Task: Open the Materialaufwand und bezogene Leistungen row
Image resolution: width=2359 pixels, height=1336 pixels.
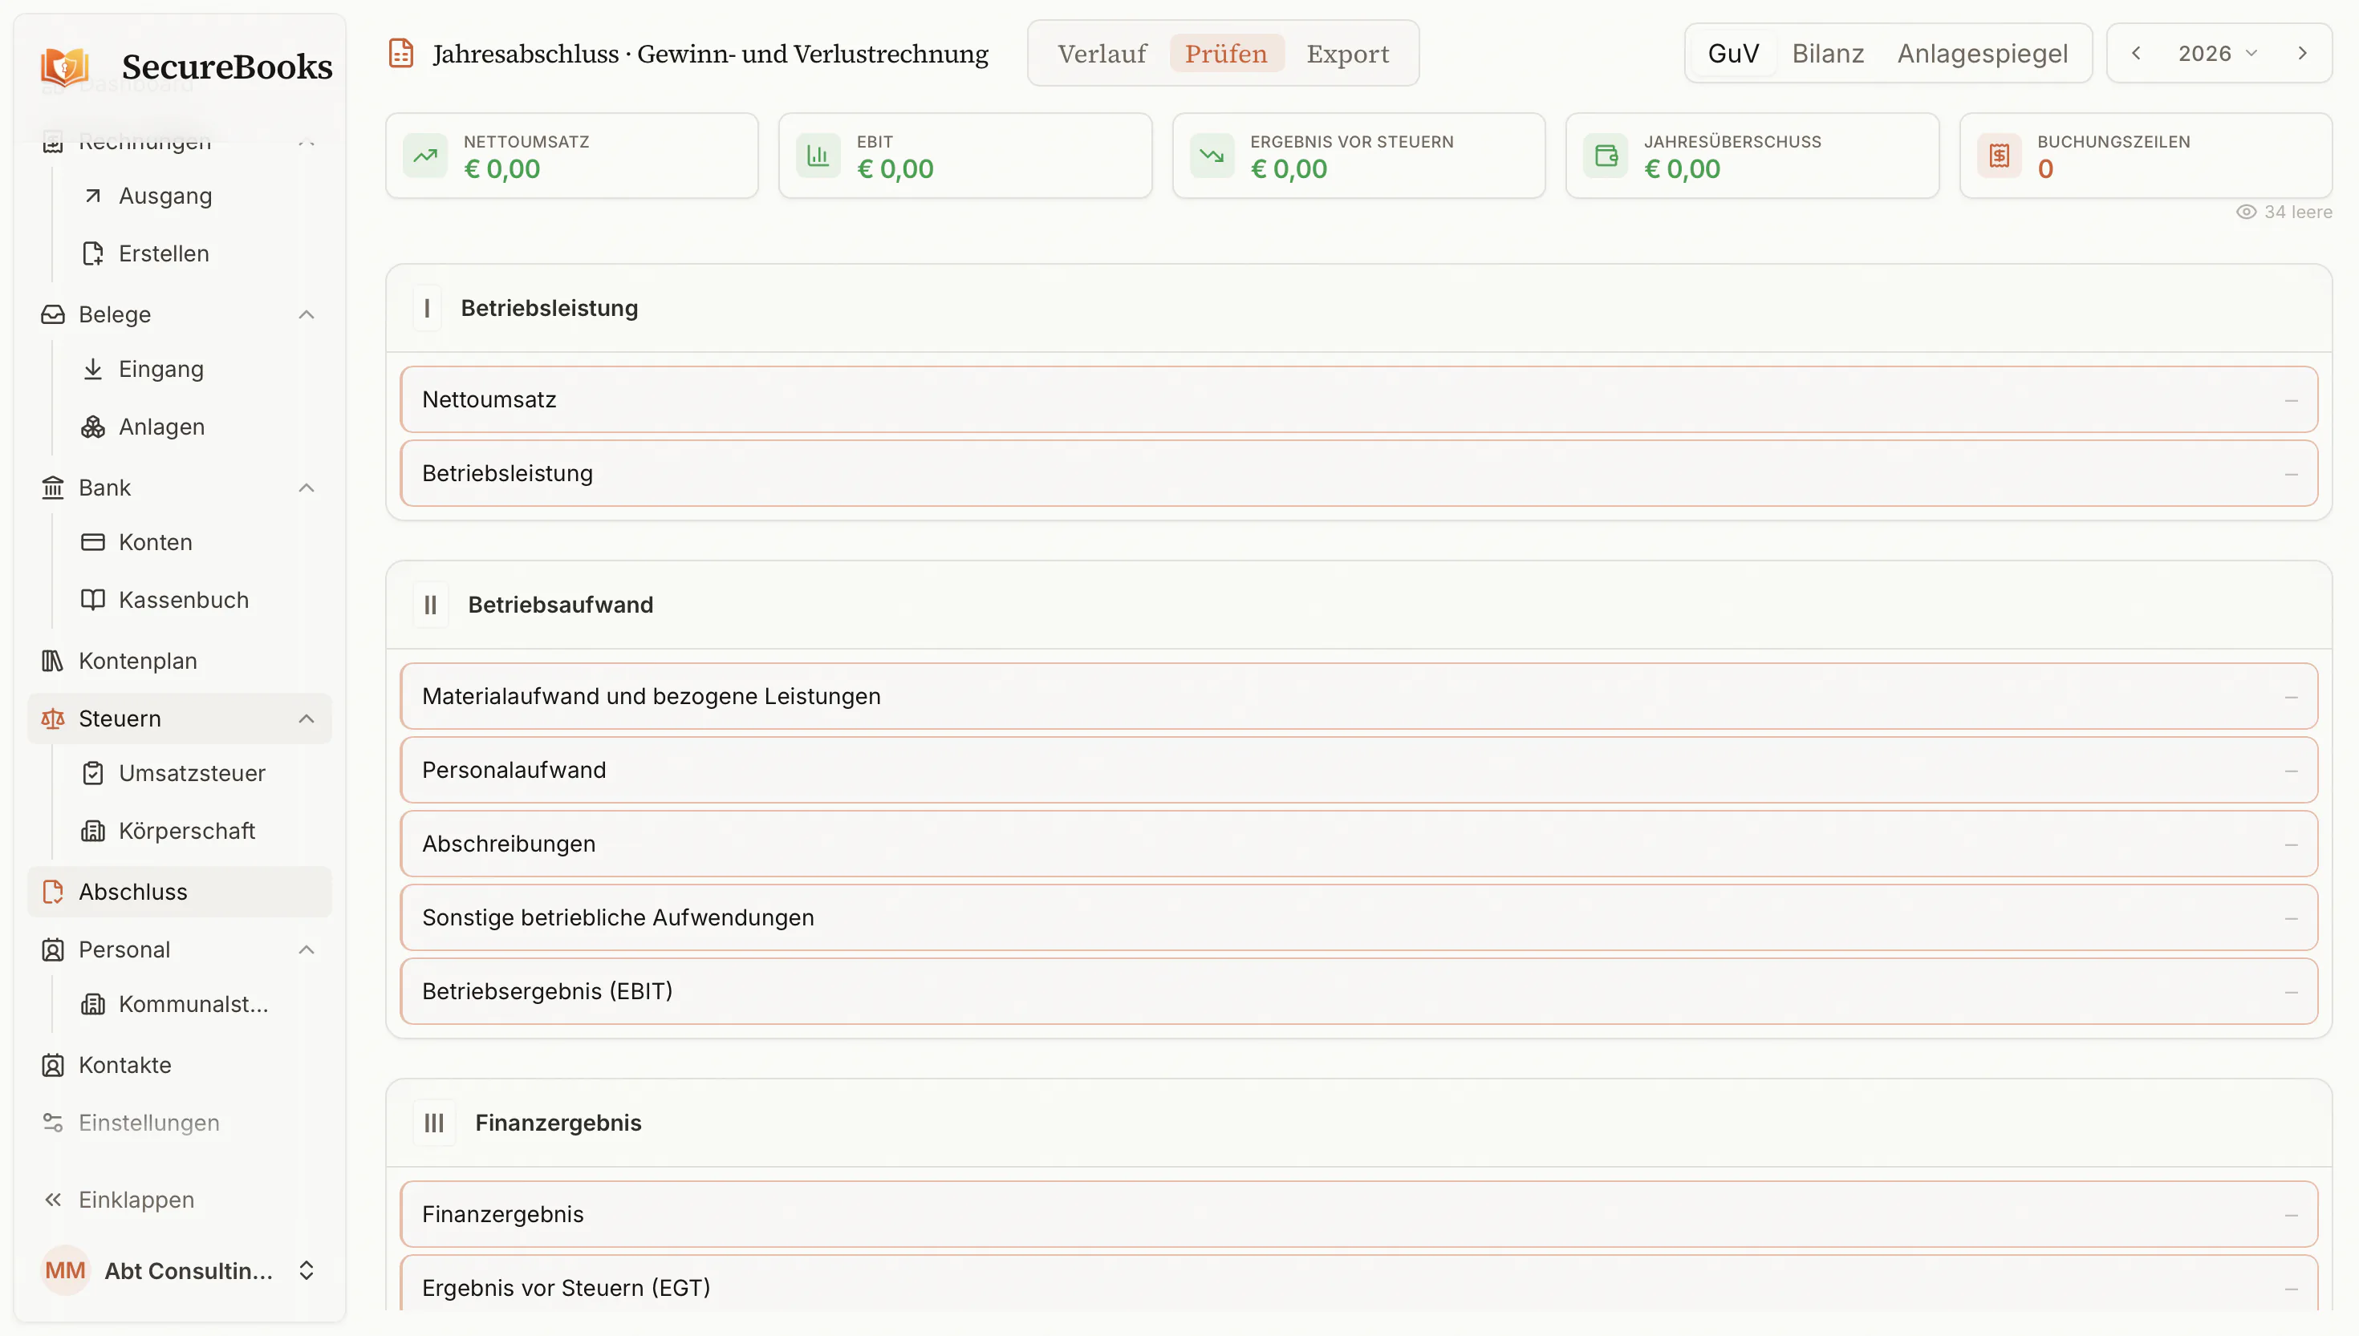Action: point(1358,696)
